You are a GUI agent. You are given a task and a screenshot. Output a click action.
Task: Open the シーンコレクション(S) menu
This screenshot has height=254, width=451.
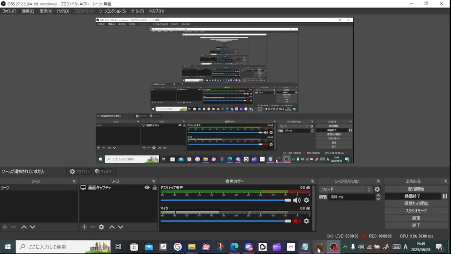(x=112, y=11)
